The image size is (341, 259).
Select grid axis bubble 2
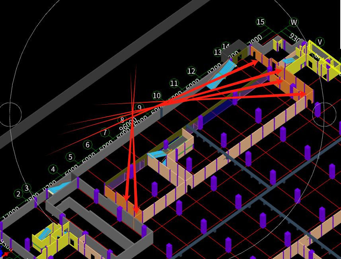(18, 194)
